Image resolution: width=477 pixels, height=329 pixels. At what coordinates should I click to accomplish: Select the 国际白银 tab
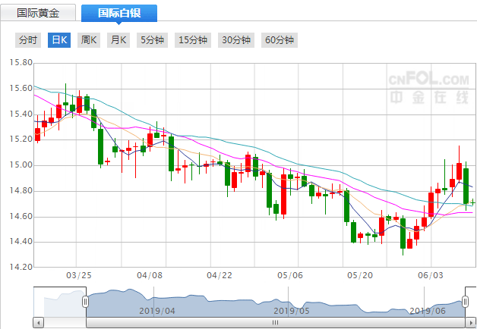119,13
